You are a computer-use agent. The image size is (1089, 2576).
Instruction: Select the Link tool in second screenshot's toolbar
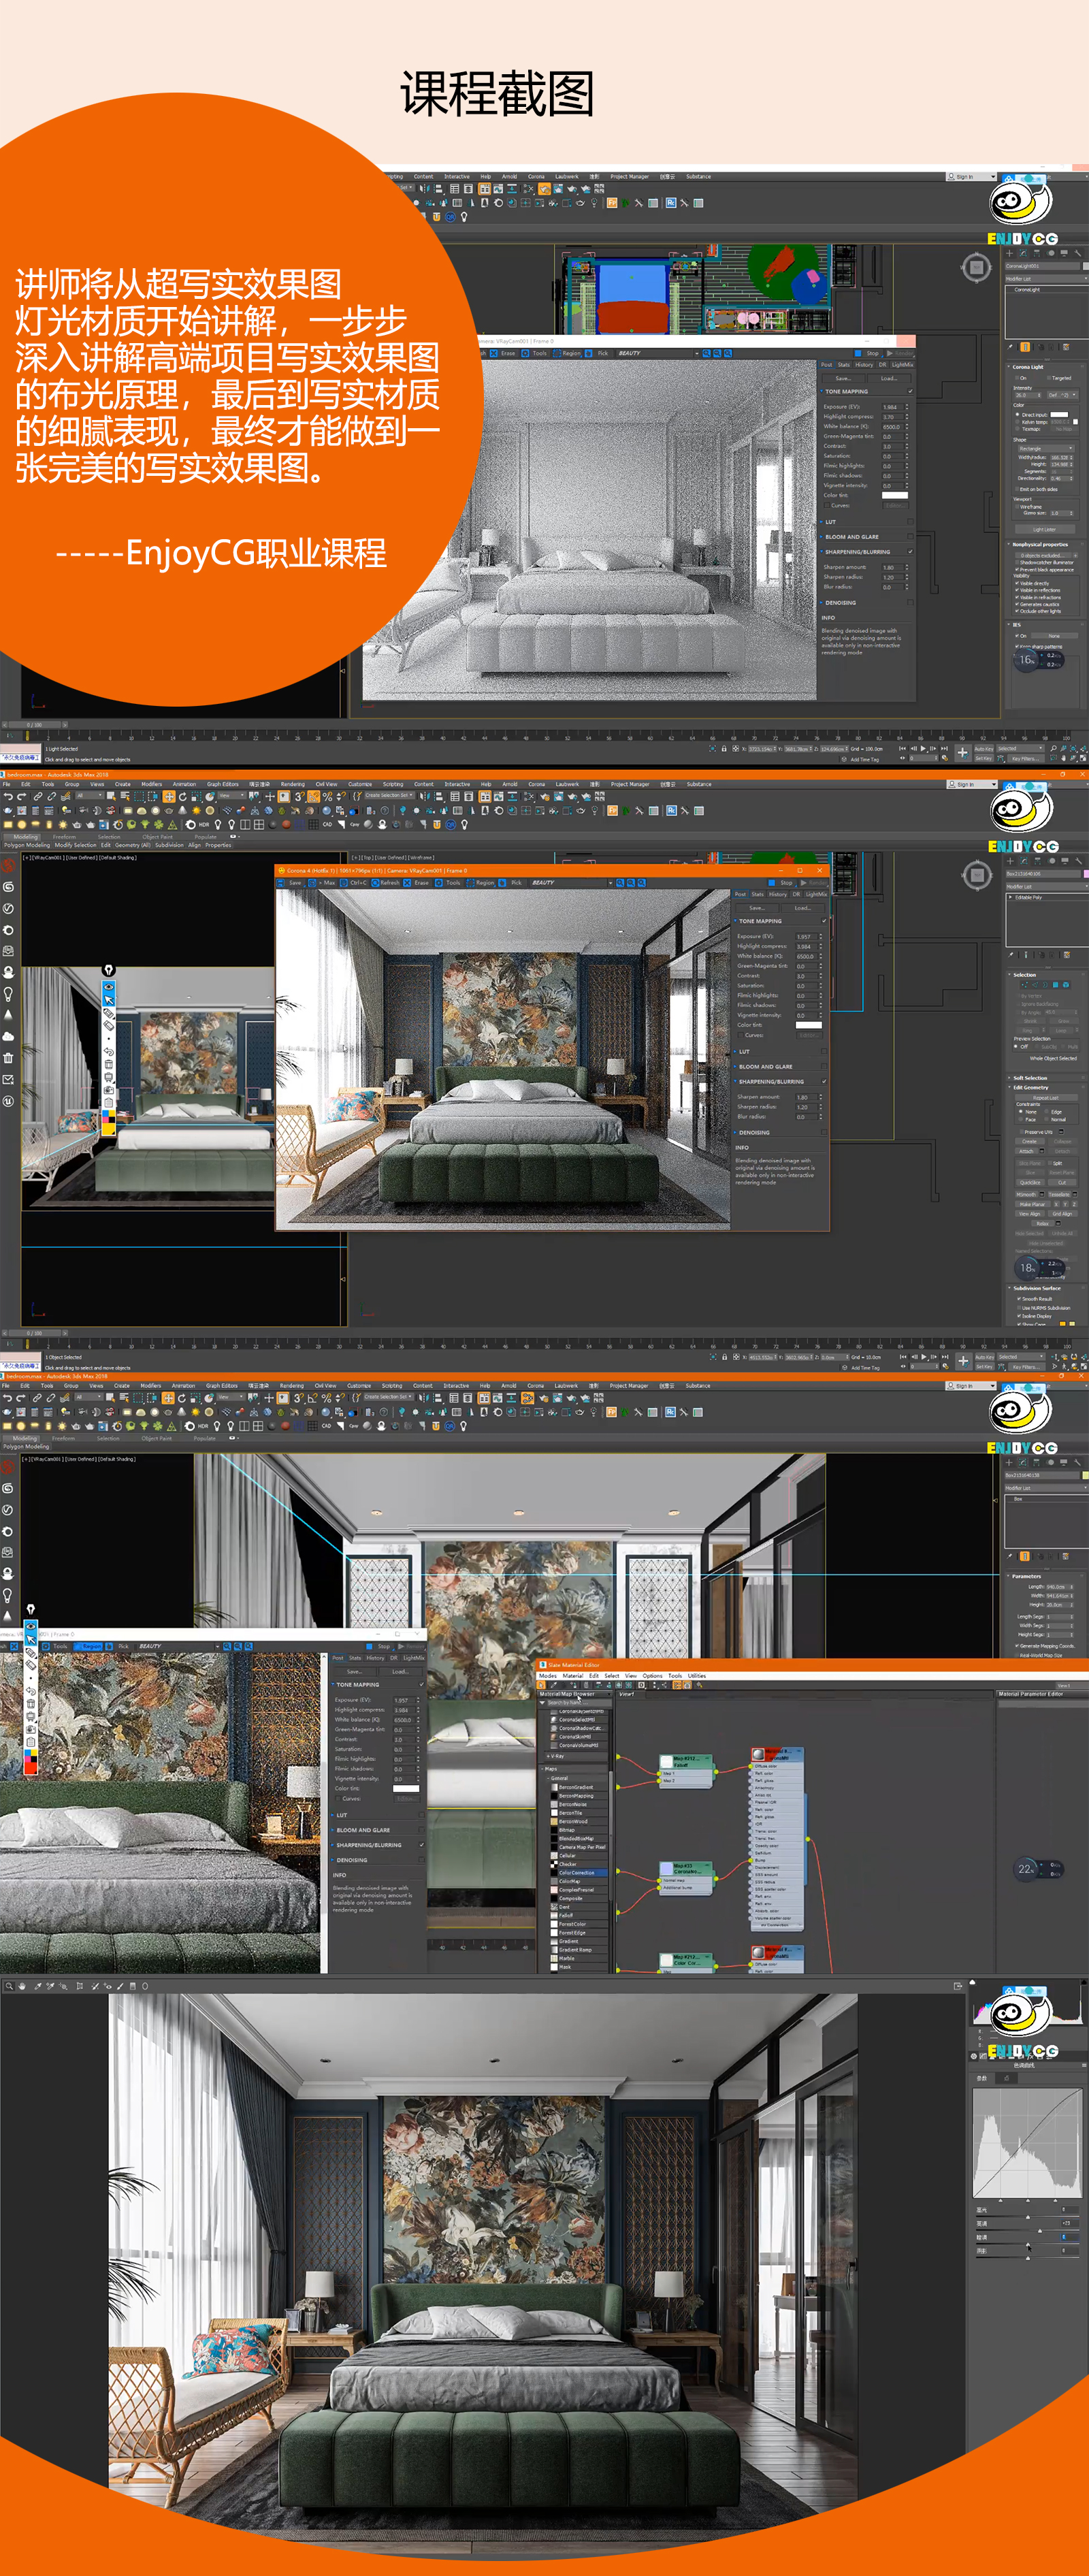(x=37, y=797)
